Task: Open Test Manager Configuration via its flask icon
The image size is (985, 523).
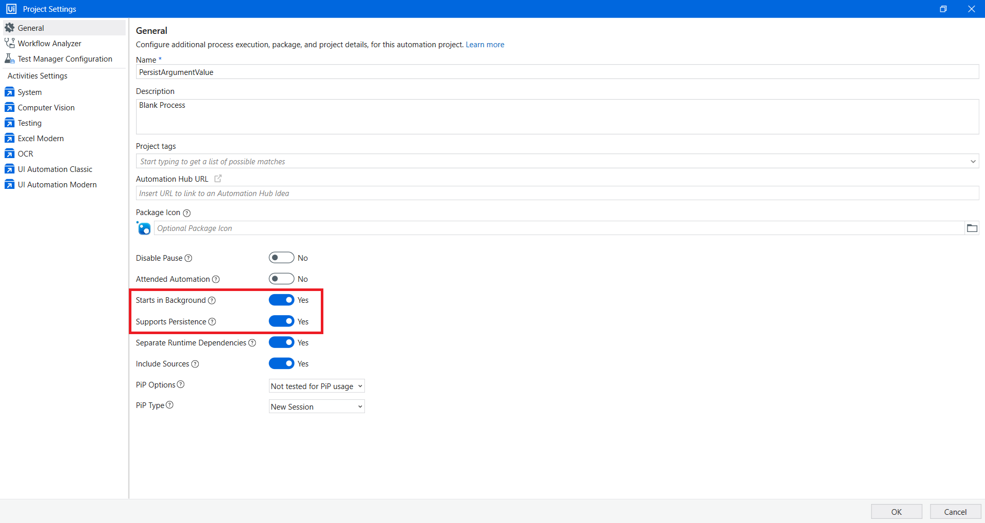Action: [9, 59]
